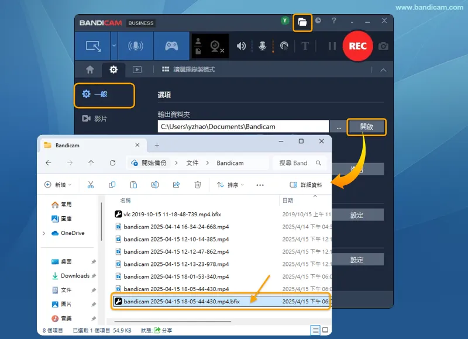Select 常用 home in navigation pane
468x339 pixels.
click(61, 205)
